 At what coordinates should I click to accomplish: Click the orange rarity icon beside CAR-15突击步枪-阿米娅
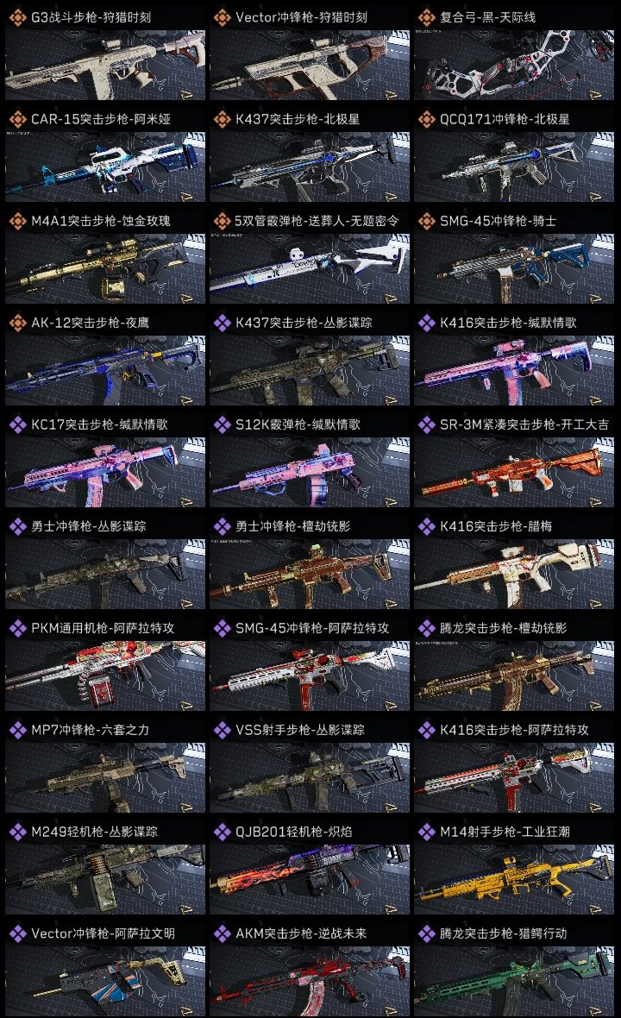pyautogui.click(x=17, y=119)
